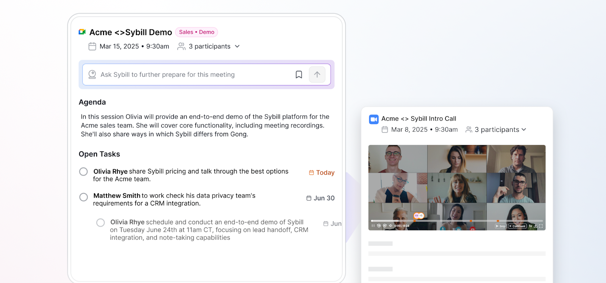
Task: Click the AM +5 avatar marker on the timeline
Action: [x=419, y=216]
